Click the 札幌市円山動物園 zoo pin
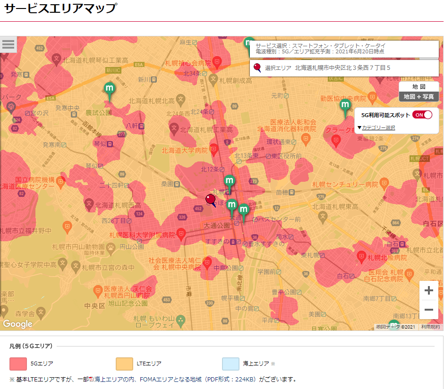The width and height of the screenshot is (444, 389). point(111,248)
